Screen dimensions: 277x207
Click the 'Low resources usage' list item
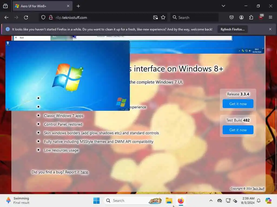point(61,150)
